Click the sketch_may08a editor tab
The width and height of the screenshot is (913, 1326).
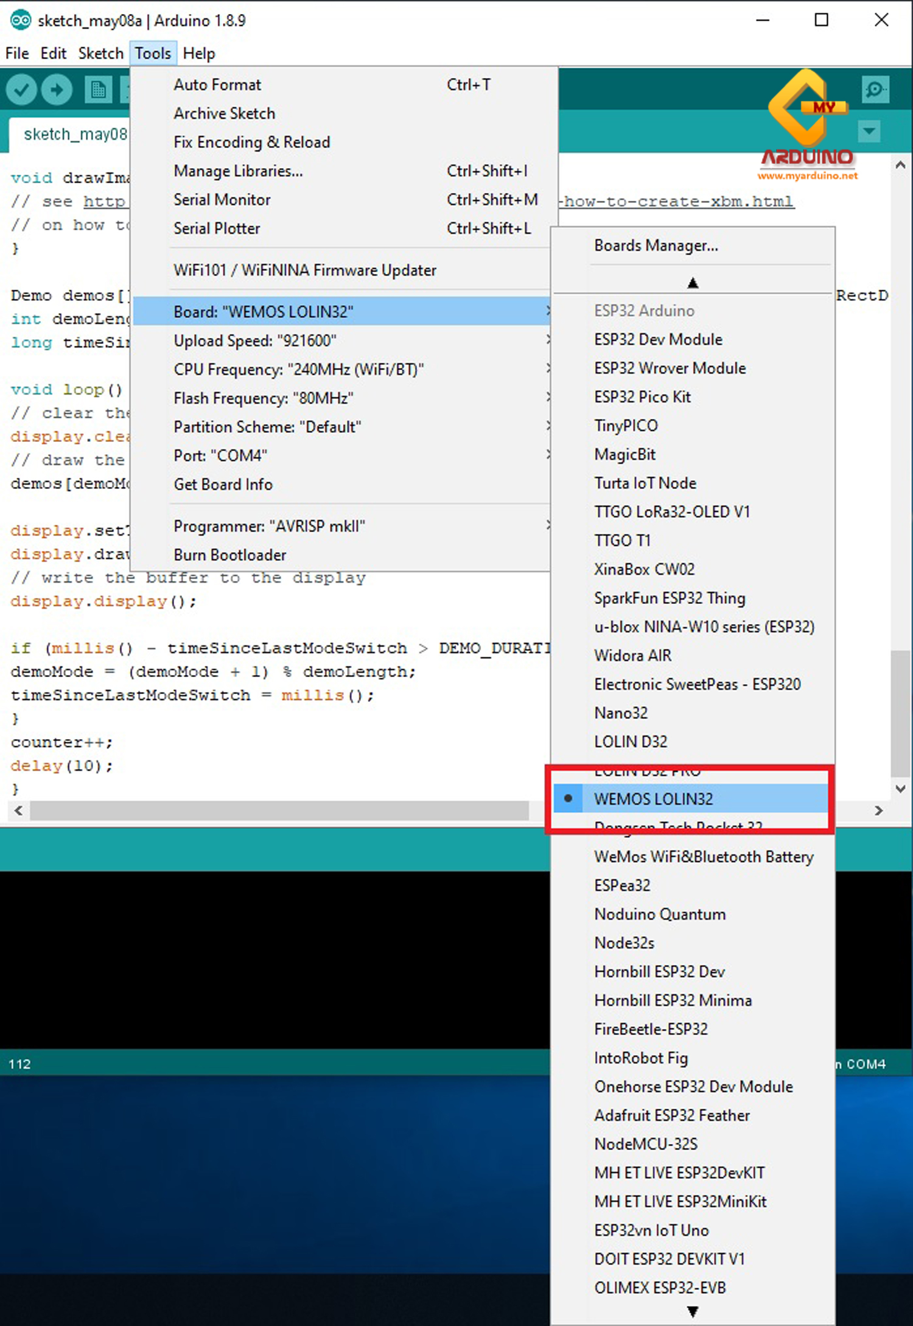tap(75, 134)
